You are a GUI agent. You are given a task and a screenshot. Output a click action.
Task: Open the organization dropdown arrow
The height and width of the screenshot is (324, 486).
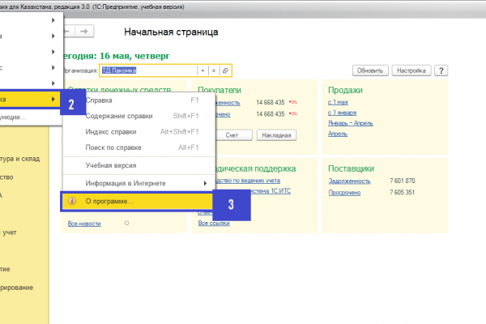coord(202,70)
